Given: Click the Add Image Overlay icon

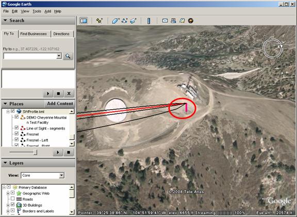Looking at the screenshot, I should [133, 21].
